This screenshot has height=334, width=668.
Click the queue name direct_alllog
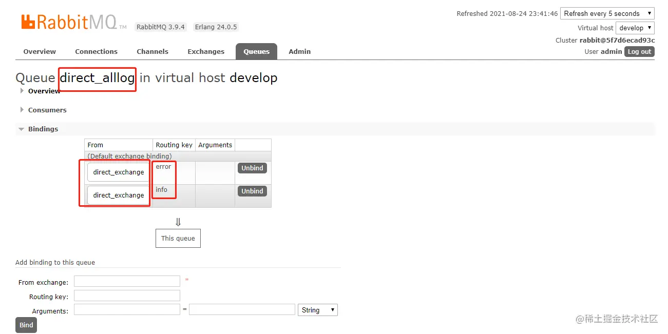(97, 78)
